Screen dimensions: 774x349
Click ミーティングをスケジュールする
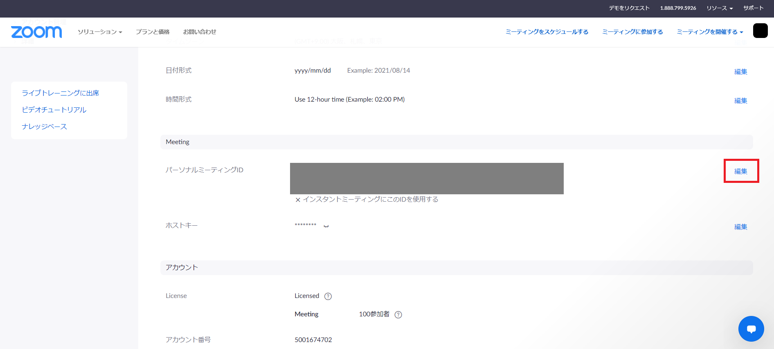(547, 32)
